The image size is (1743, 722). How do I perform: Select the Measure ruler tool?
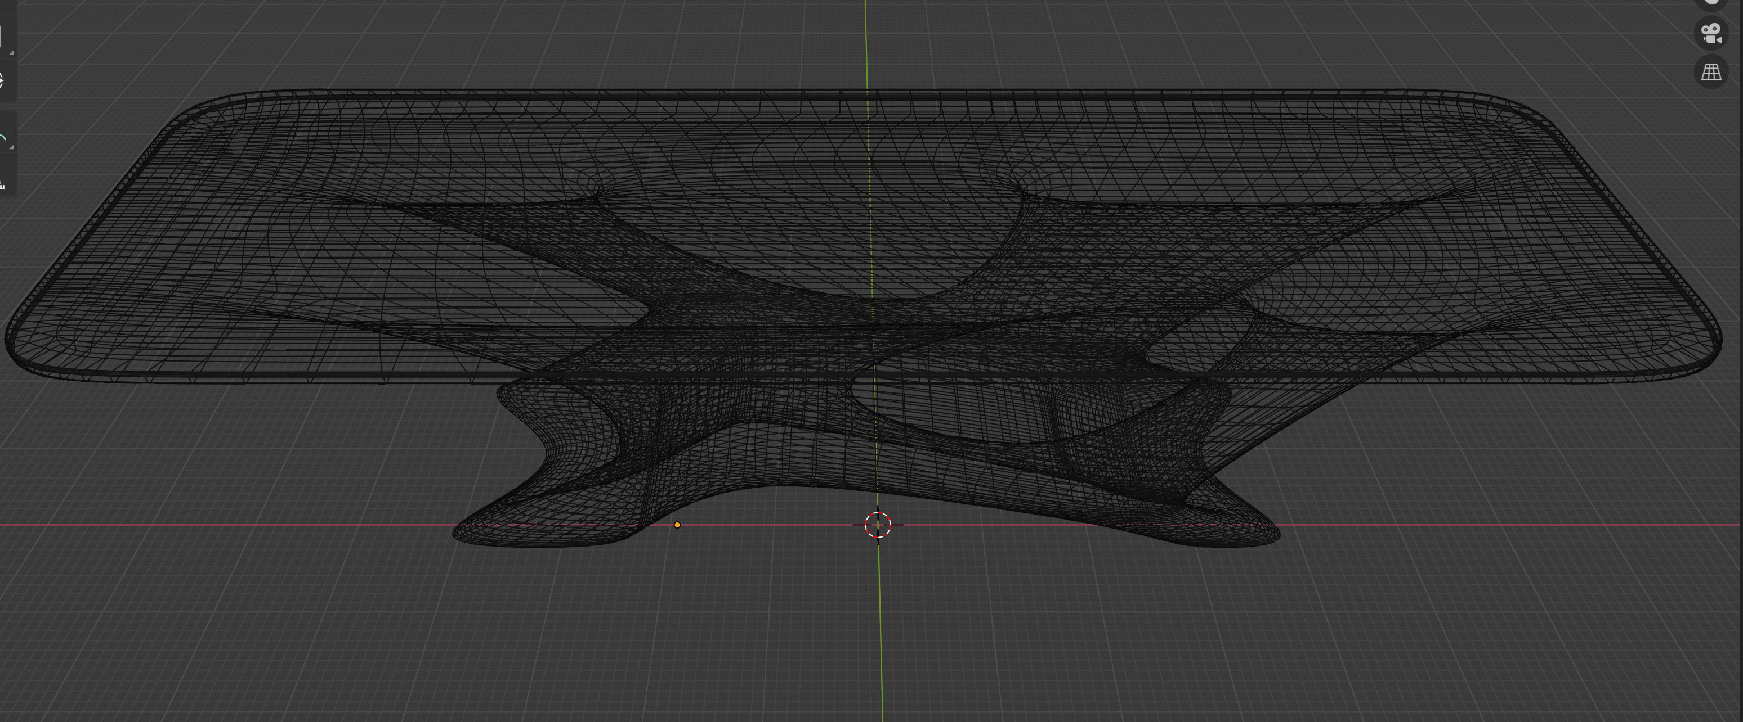(x=3, y=183)
